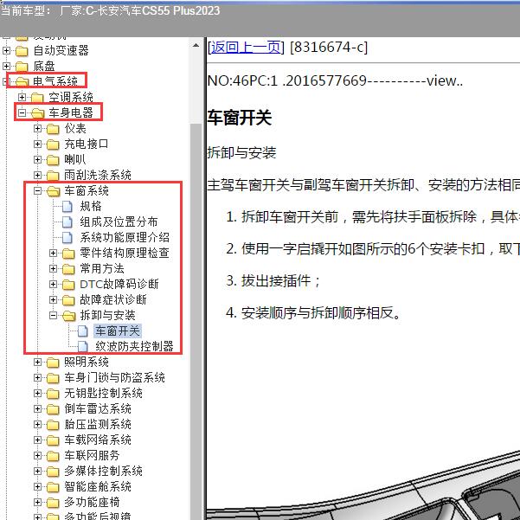This screenshot has width=520, height=520.
Task: Click the 规格 document icon
Action: coord(67,207)
